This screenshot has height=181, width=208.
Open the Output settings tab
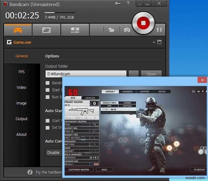[22, 119]
